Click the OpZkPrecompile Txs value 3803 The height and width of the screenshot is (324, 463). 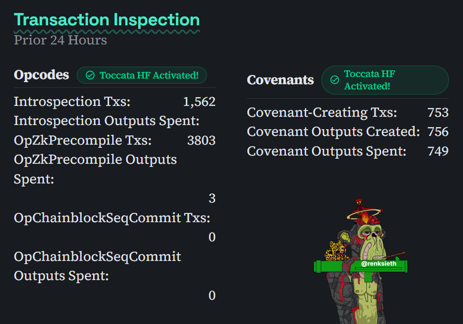pyautogui.click(x=201, y=141)
